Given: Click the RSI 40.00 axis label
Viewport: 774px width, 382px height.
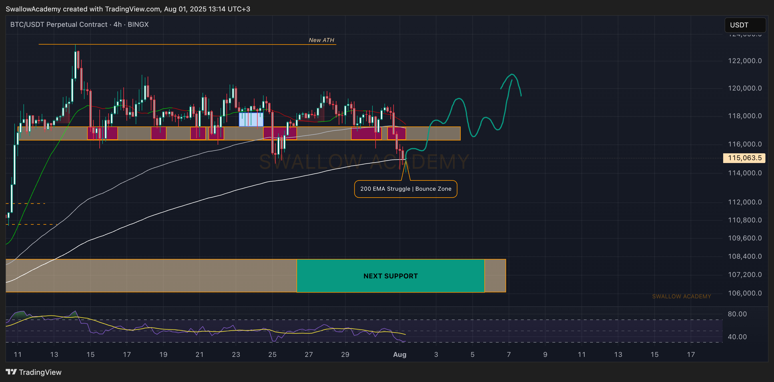Looking at the screenshot, I should coord(737,337).
